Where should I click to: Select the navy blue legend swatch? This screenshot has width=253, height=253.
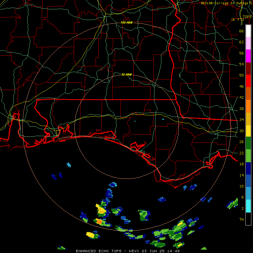click(248, 168)
